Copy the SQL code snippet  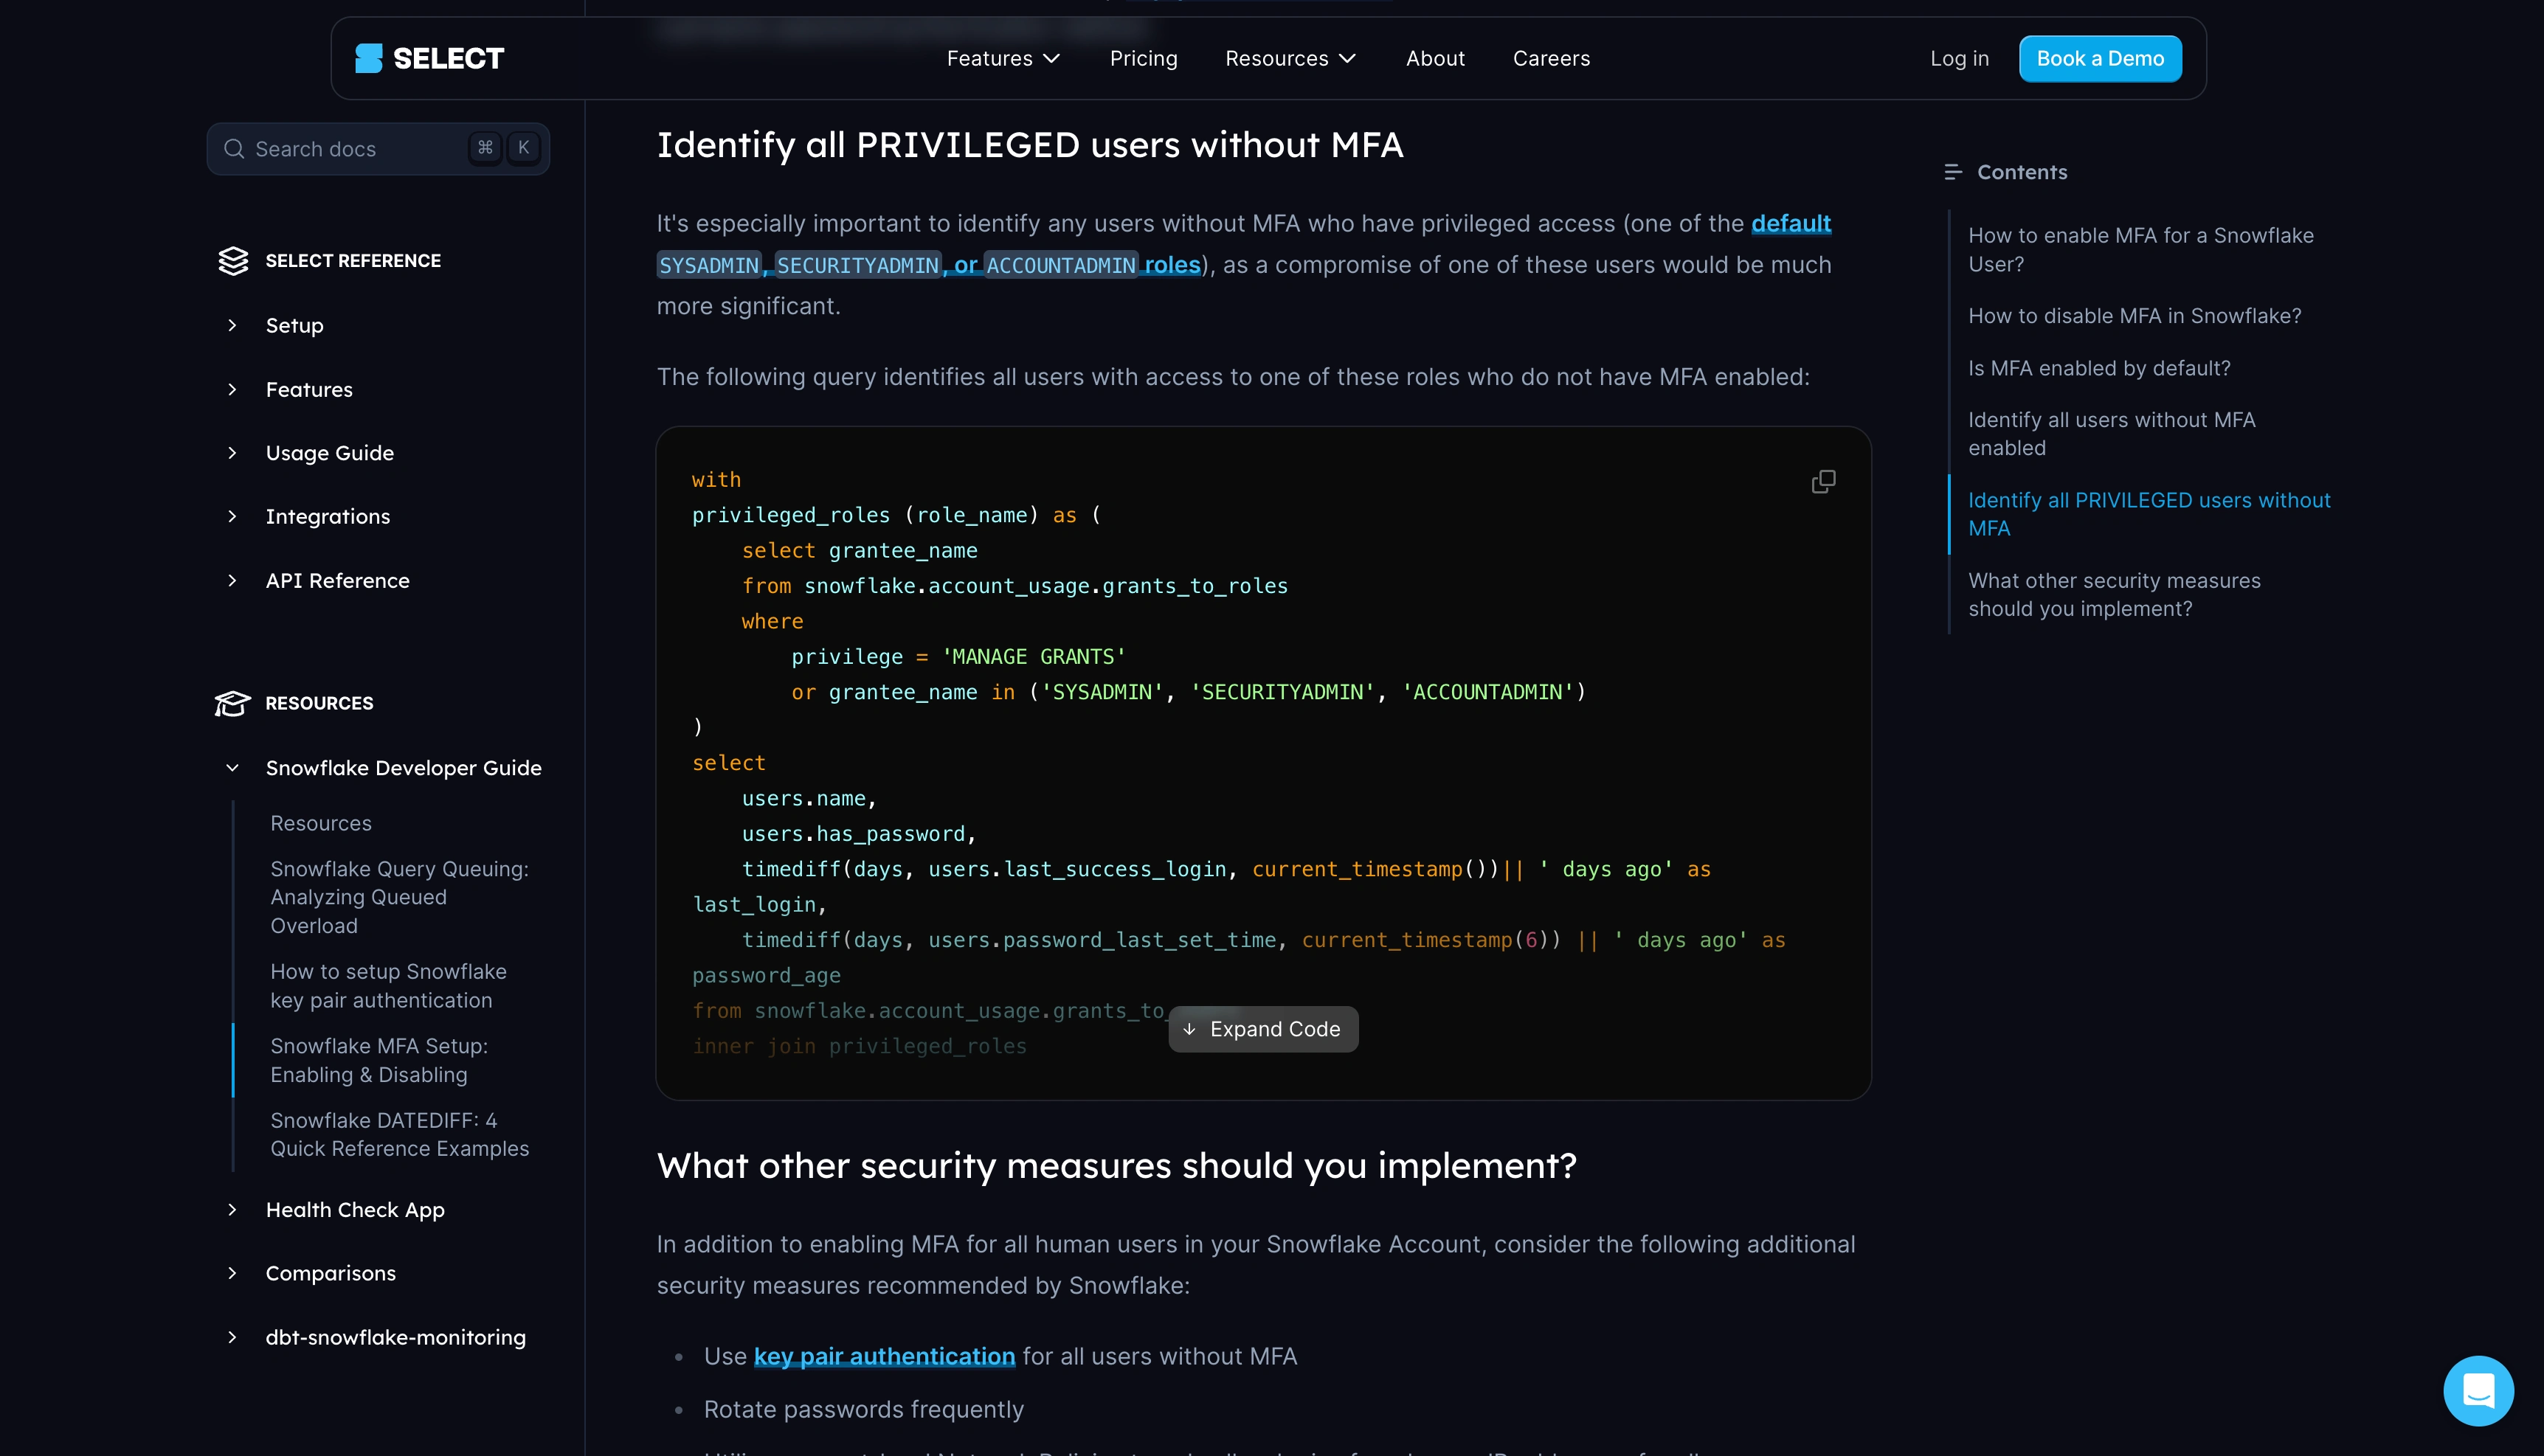[1823, 482]
